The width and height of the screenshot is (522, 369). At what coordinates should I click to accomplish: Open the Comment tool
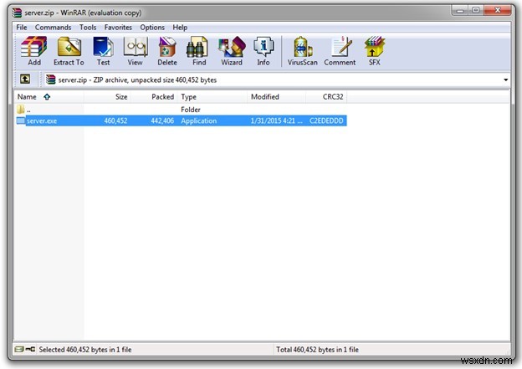(340, 51)
